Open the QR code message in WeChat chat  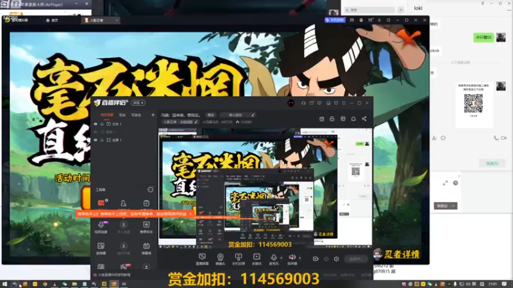tap(473, 104)
